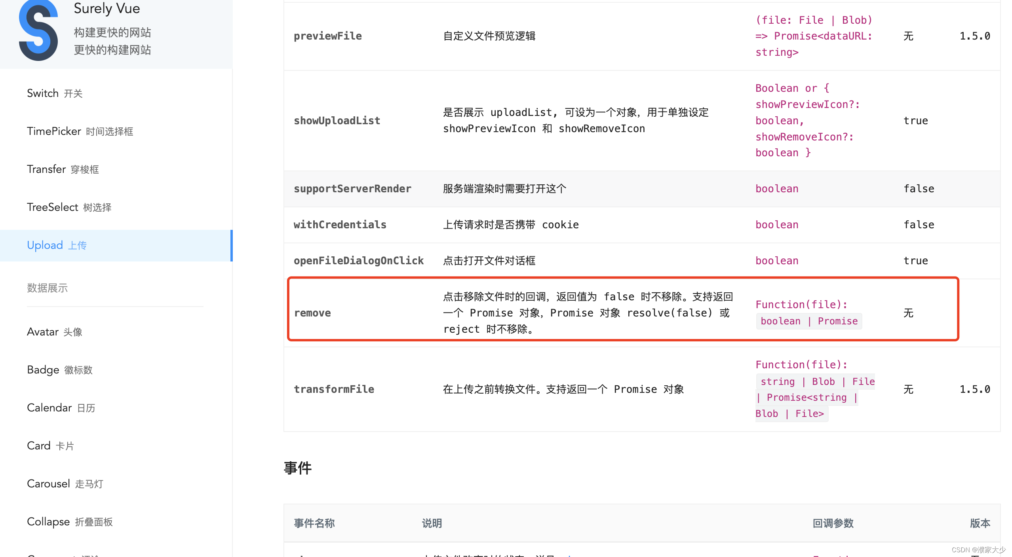The image size is (1012, 557).
Task: Click 事件名称 column header
Action: (x=314, y=523)
